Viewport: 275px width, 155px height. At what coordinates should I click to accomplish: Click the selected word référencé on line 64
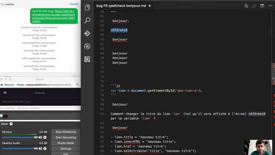pyautogui.click(x=119, y=30)
